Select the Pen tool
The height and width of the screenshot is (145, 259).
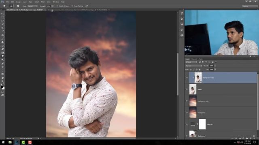2,64
